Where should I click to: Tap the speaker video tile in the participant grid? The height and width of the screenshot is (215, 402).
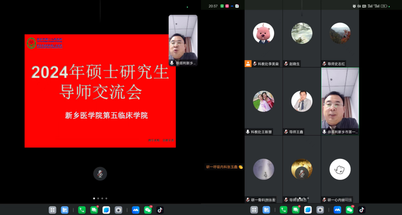340,101
